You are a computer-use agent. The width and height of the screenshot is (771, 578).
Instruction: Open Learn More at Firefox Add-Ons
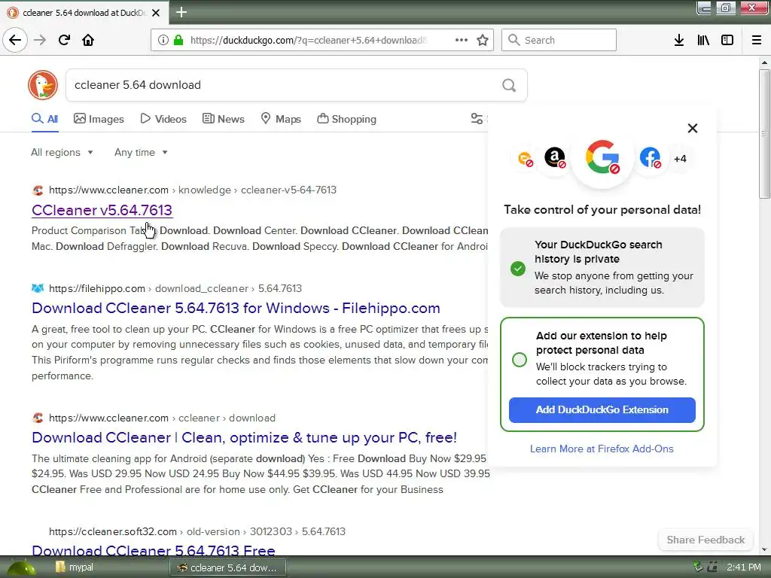(x=602, y=449)
